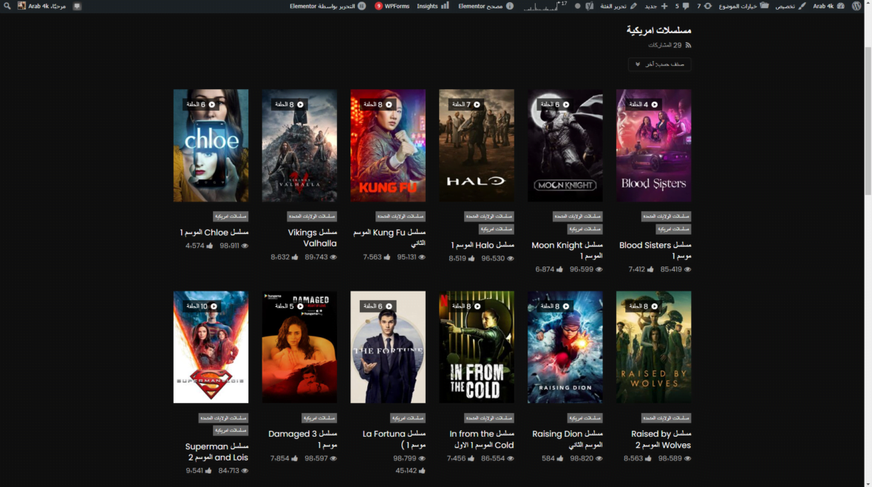Click the category tag above Chloe title
872x487 pixels.
tap(231, 217)
